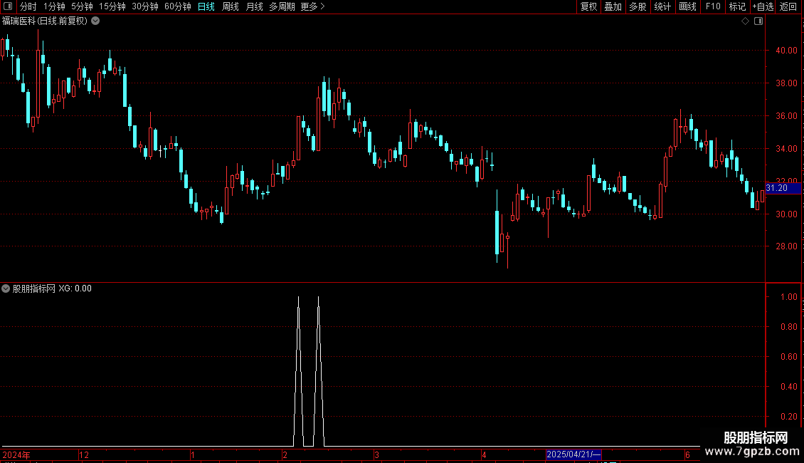This screenshot has height=463, width=804.
Task: Click the 2025/04/21 date marker
Action: tap(573, 454)
